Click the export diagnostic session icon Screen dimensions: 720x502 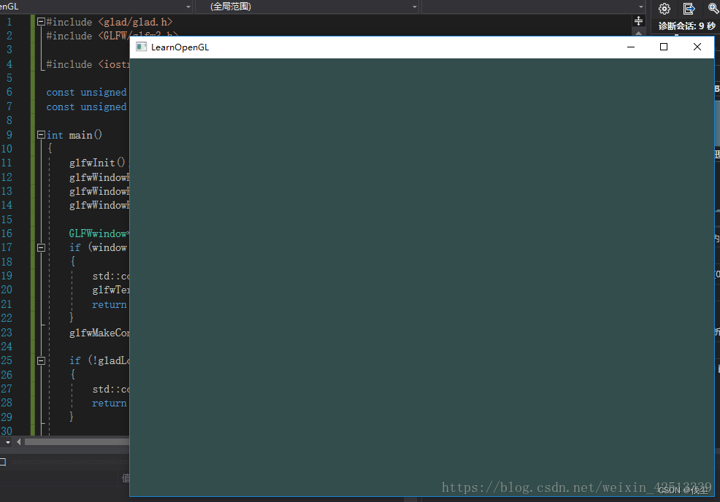point(689,9)
